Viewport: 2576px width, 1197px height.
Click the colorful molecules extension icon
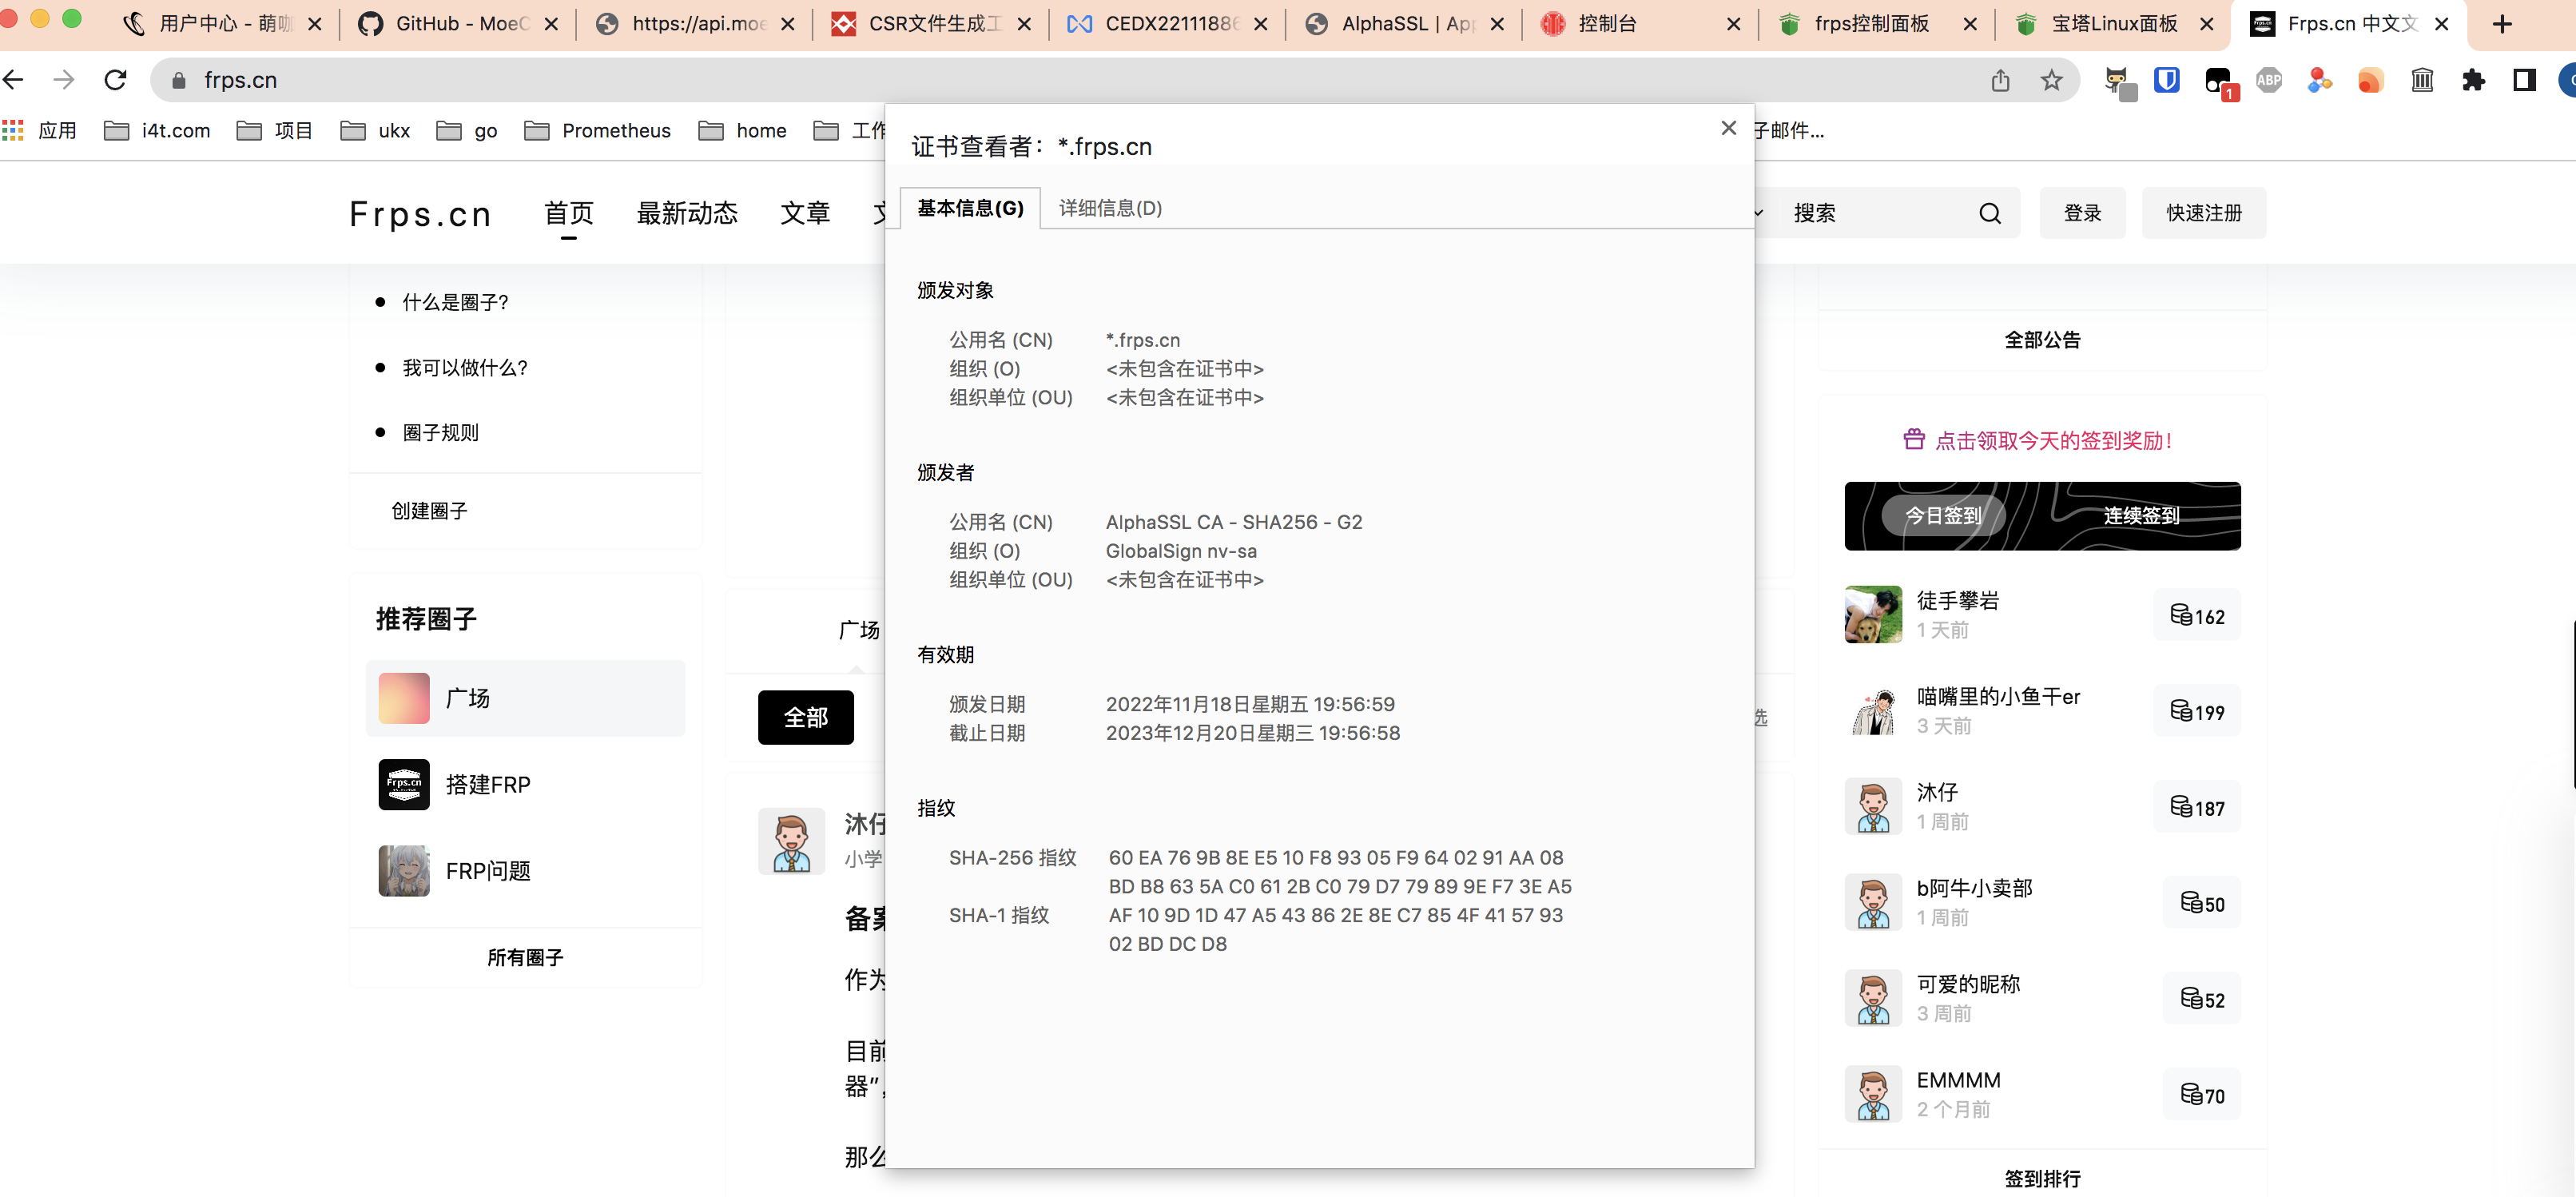tap(2320, 80)
